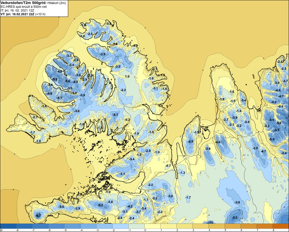Click the '0.5' temperature value on the map

click(70, 197)
